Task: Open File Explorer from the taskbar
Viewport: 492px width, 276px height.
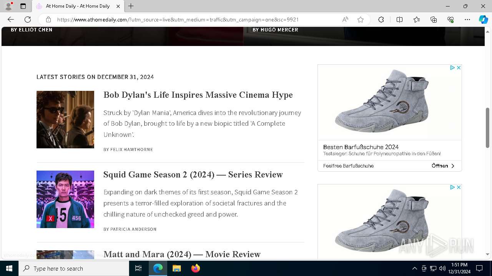Action: coord(176,268)
